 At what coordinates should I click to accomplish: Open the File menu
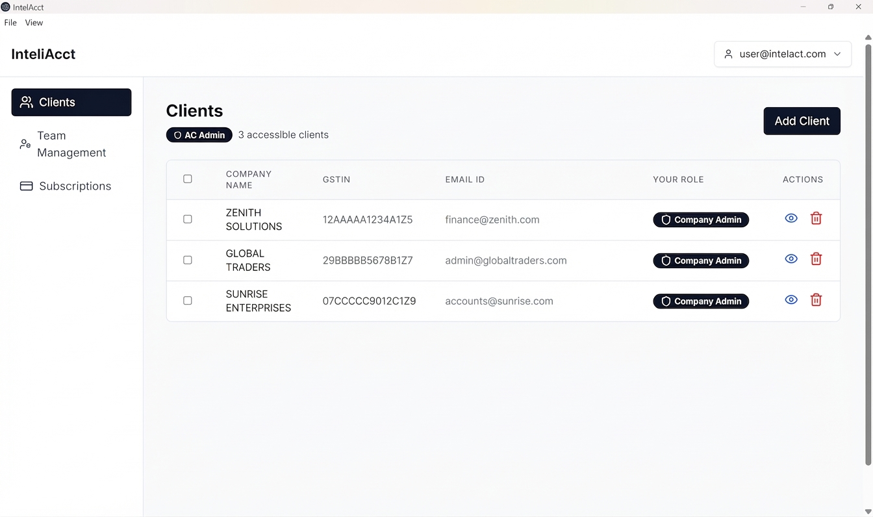(x=10, y=22)
